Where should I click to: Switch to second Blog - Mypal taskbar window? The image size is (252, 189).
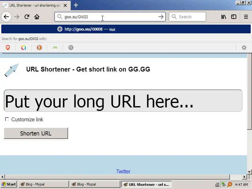[x=95, y=184]
